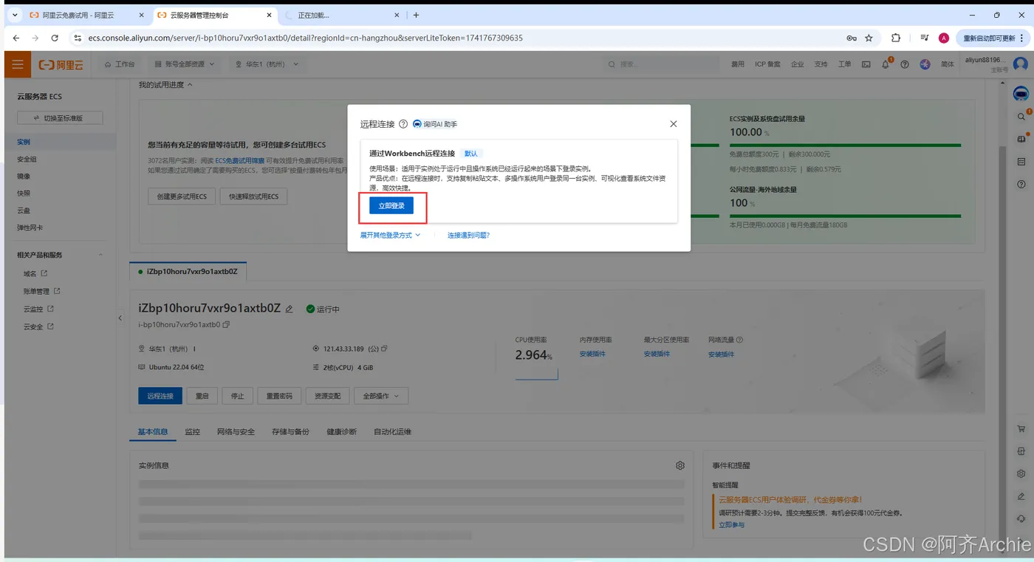Select the 监控 tab
This screenshot has width=1034, height=562.
[x=193, y=431]
